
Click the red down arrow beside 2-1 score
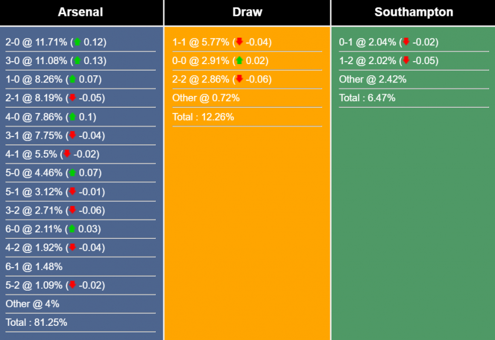[72, 98]
